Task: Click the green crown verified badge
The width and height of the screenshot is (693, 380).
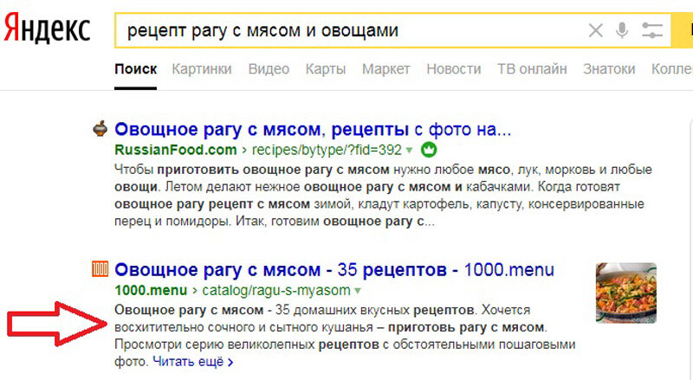Action: point(429,150)
